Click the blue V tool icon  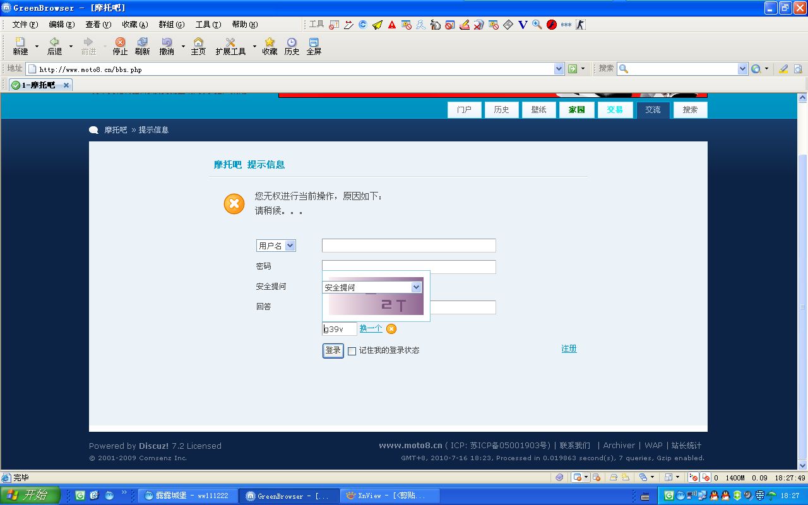tap(523, 25)
